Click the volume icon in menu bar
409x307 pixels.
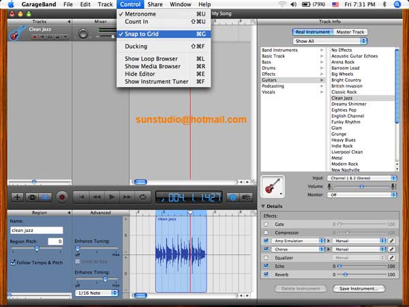[294, 5]
